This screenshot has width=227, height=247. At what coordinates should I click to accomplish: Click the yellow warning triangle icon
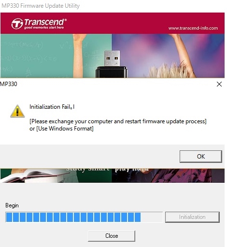17,111
